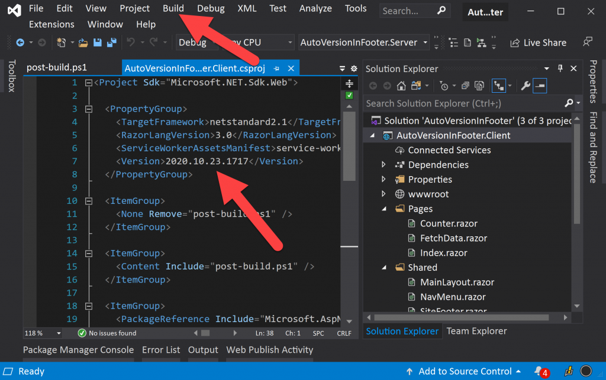The height and width of the screenshot is (380, 606).
Task: Open the editor tab overflow list dropdown
Action: click(x=342, y=69)
